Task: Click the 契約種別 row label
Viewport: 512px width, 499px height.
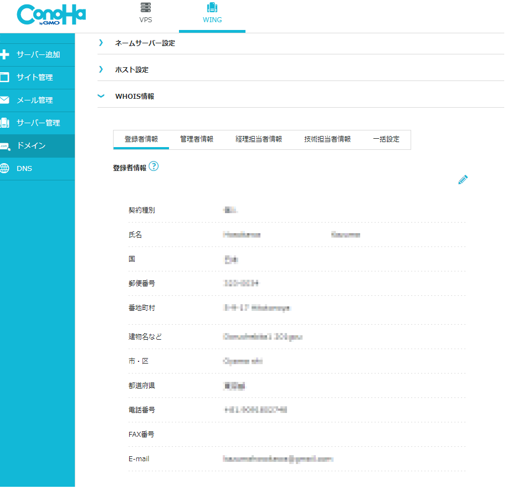Action: click(x=142, y=210)
